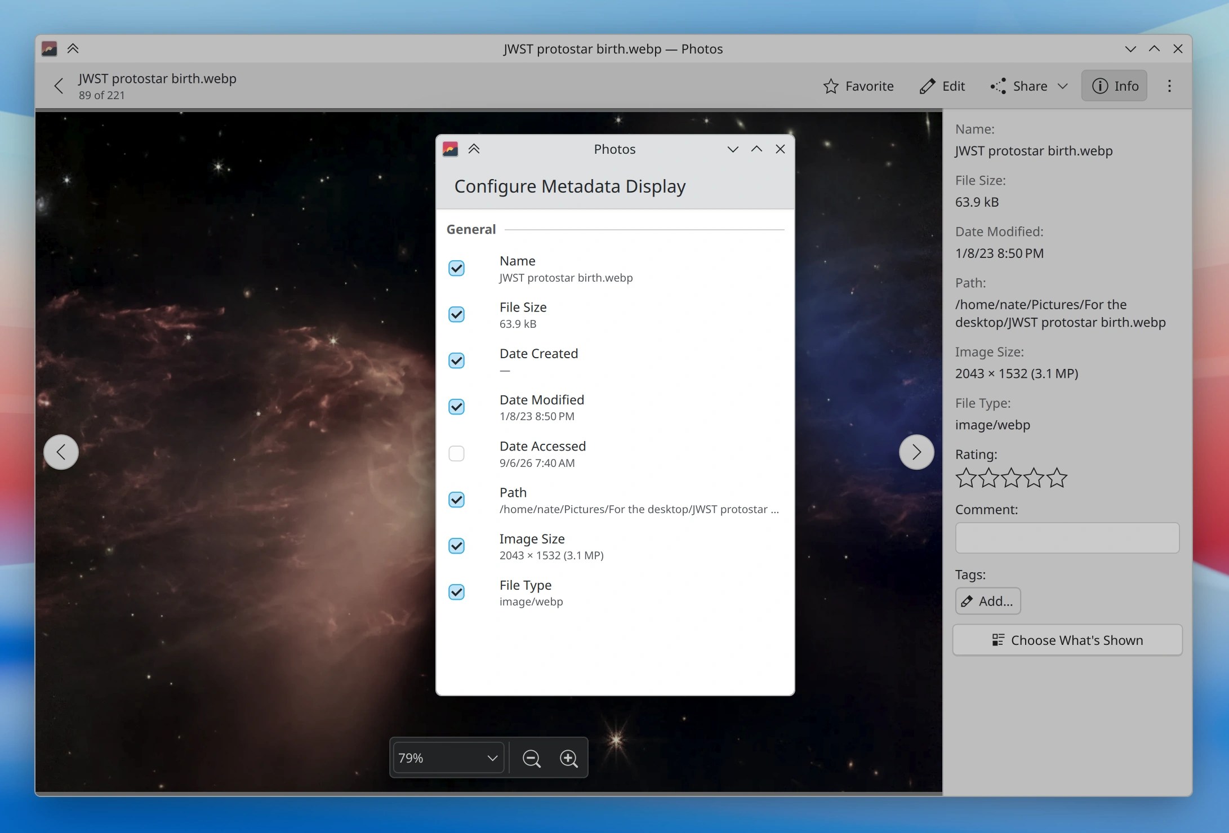Expand the Share dropdown arrow

tap(1062, 86)
